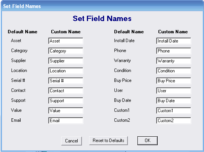Click the Cancel button

[72, 141]
